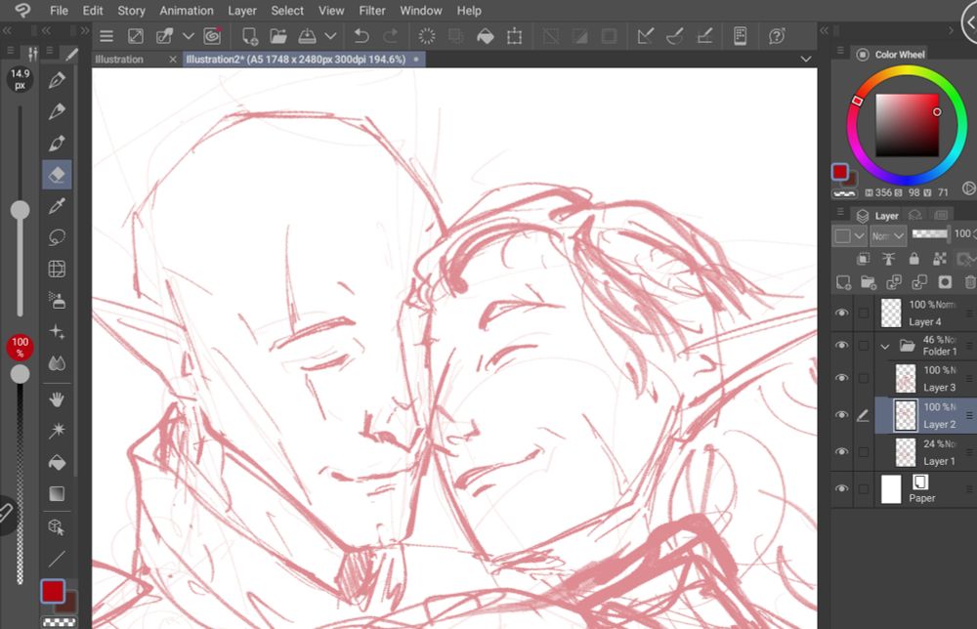The image size is (977, 629).
Task: Select the Gradient tool
Action: 57,494
